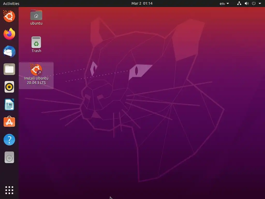The image size is (265, 199).
Task: Click the optical disc icon in dock
Action: (9, 157)
